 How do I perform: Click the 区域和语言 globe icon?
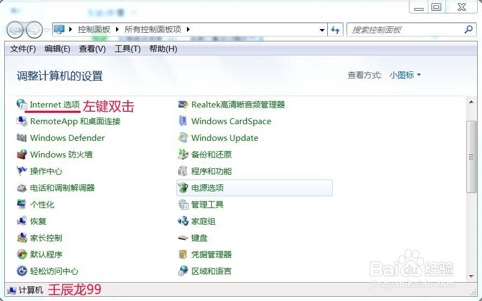183,270
